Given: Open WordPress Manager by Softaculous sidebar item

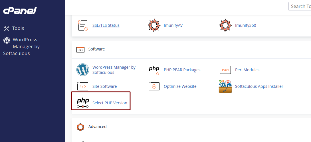Looking at the screenshot, I should [x=21, y=46].
